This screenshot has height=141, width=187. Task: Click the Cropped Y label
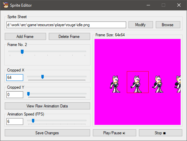click(15, 87)
